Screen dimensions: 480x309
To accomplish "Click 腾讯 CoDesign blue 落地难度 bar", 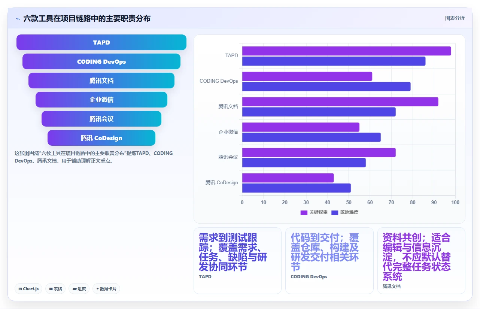I will pos(296,188).
